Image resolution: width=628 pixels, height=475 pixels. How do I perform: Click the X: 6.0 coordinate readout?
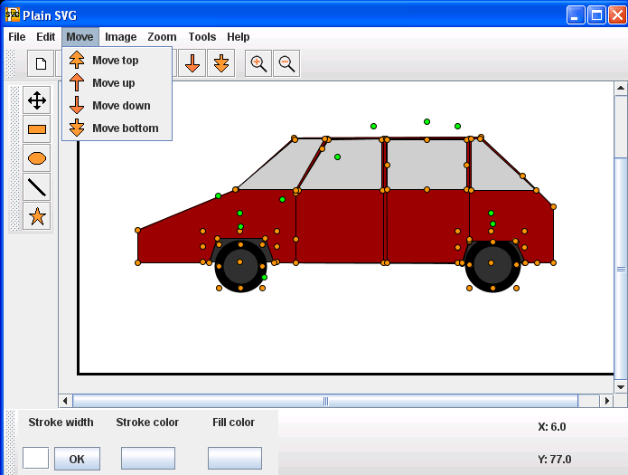click(552, 427)
